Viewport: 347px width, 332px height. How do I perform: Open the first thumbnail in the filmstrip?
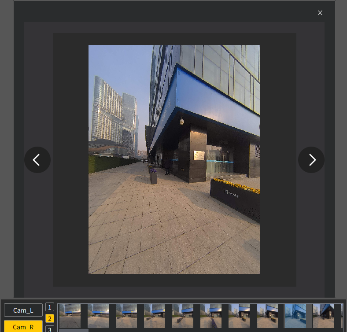tap(70, 316)
